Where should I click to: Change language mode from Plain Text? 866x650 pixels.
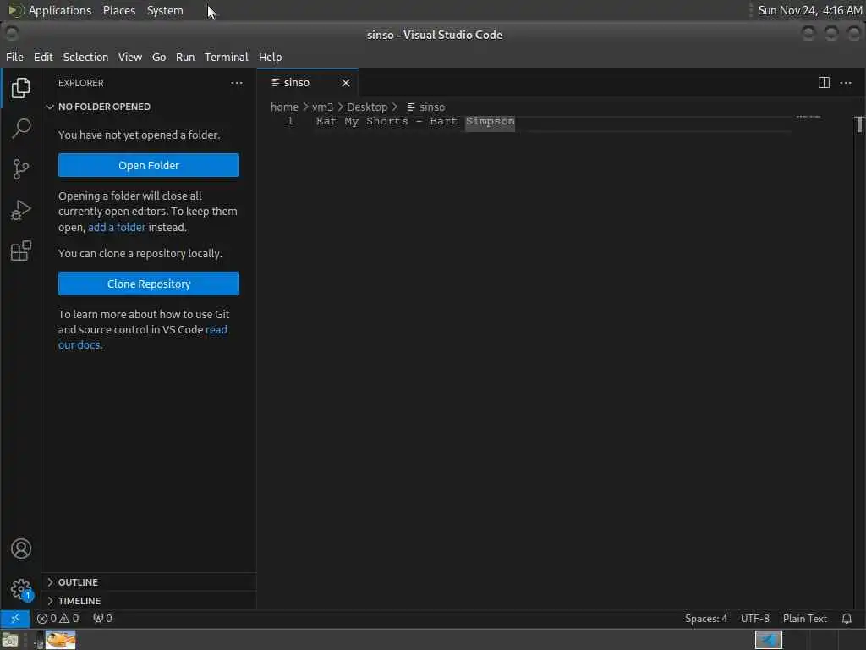coord(805,619)
